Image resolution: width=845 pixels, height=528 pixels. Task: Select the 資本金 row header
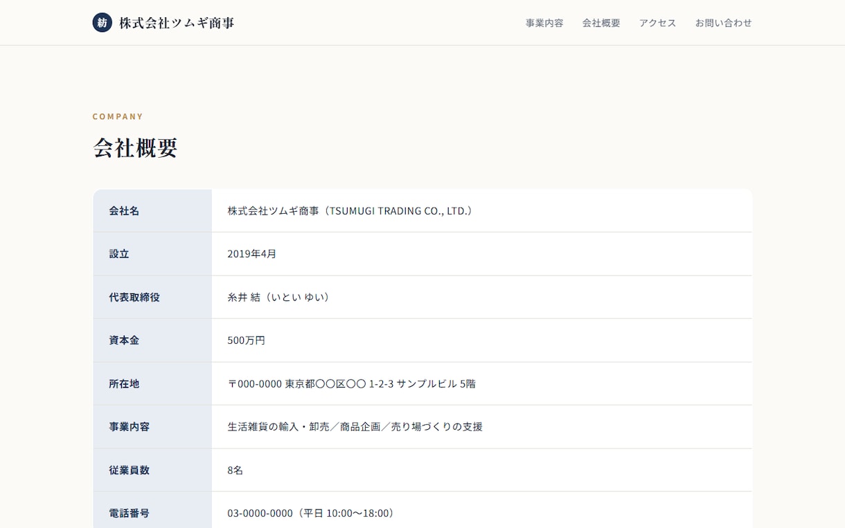[152, 340]
